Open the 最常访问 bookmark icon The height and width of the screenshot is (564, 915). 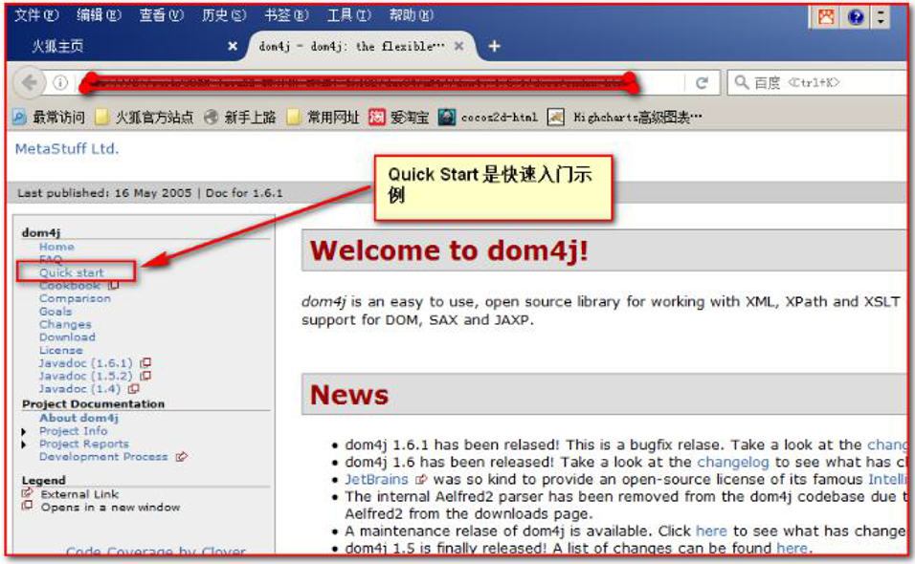tap(19, 118)
